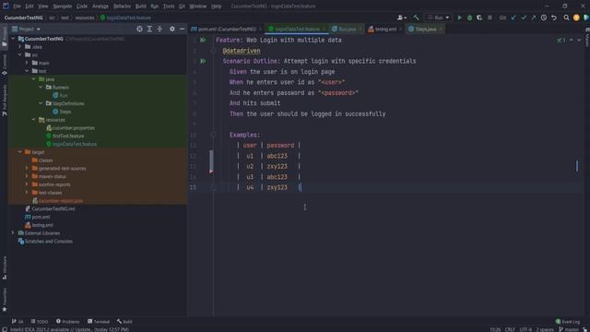The height and width of the screenshot is (332, 590).
Task: Open the user account dropdown in toolbar
Action: pos(402,18)
